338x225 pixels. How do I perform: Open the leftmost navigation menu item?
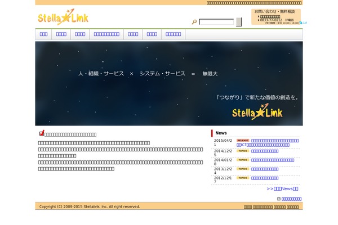point(43,34)
